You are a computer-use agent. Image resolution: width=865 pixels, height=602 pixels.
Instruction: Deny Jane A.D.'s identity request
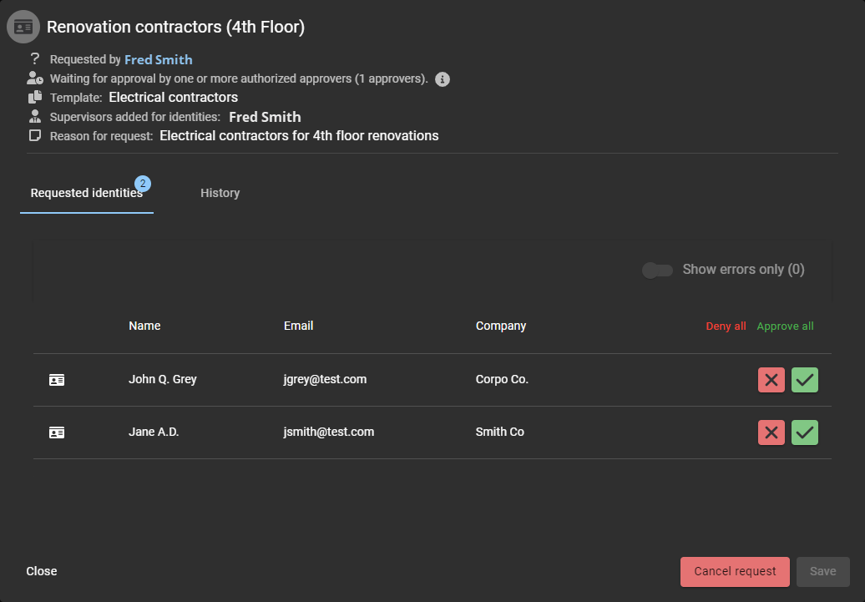click(x=771, y=433)
